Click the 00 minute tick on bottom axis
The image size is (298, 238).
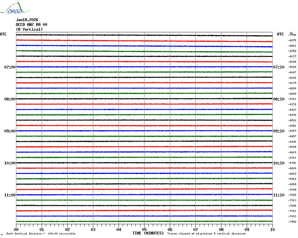click(x=16, y=229)
